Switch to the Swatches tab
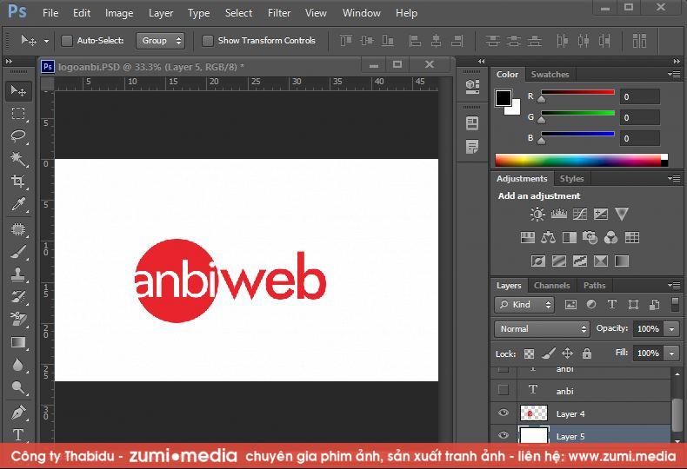 550,75
